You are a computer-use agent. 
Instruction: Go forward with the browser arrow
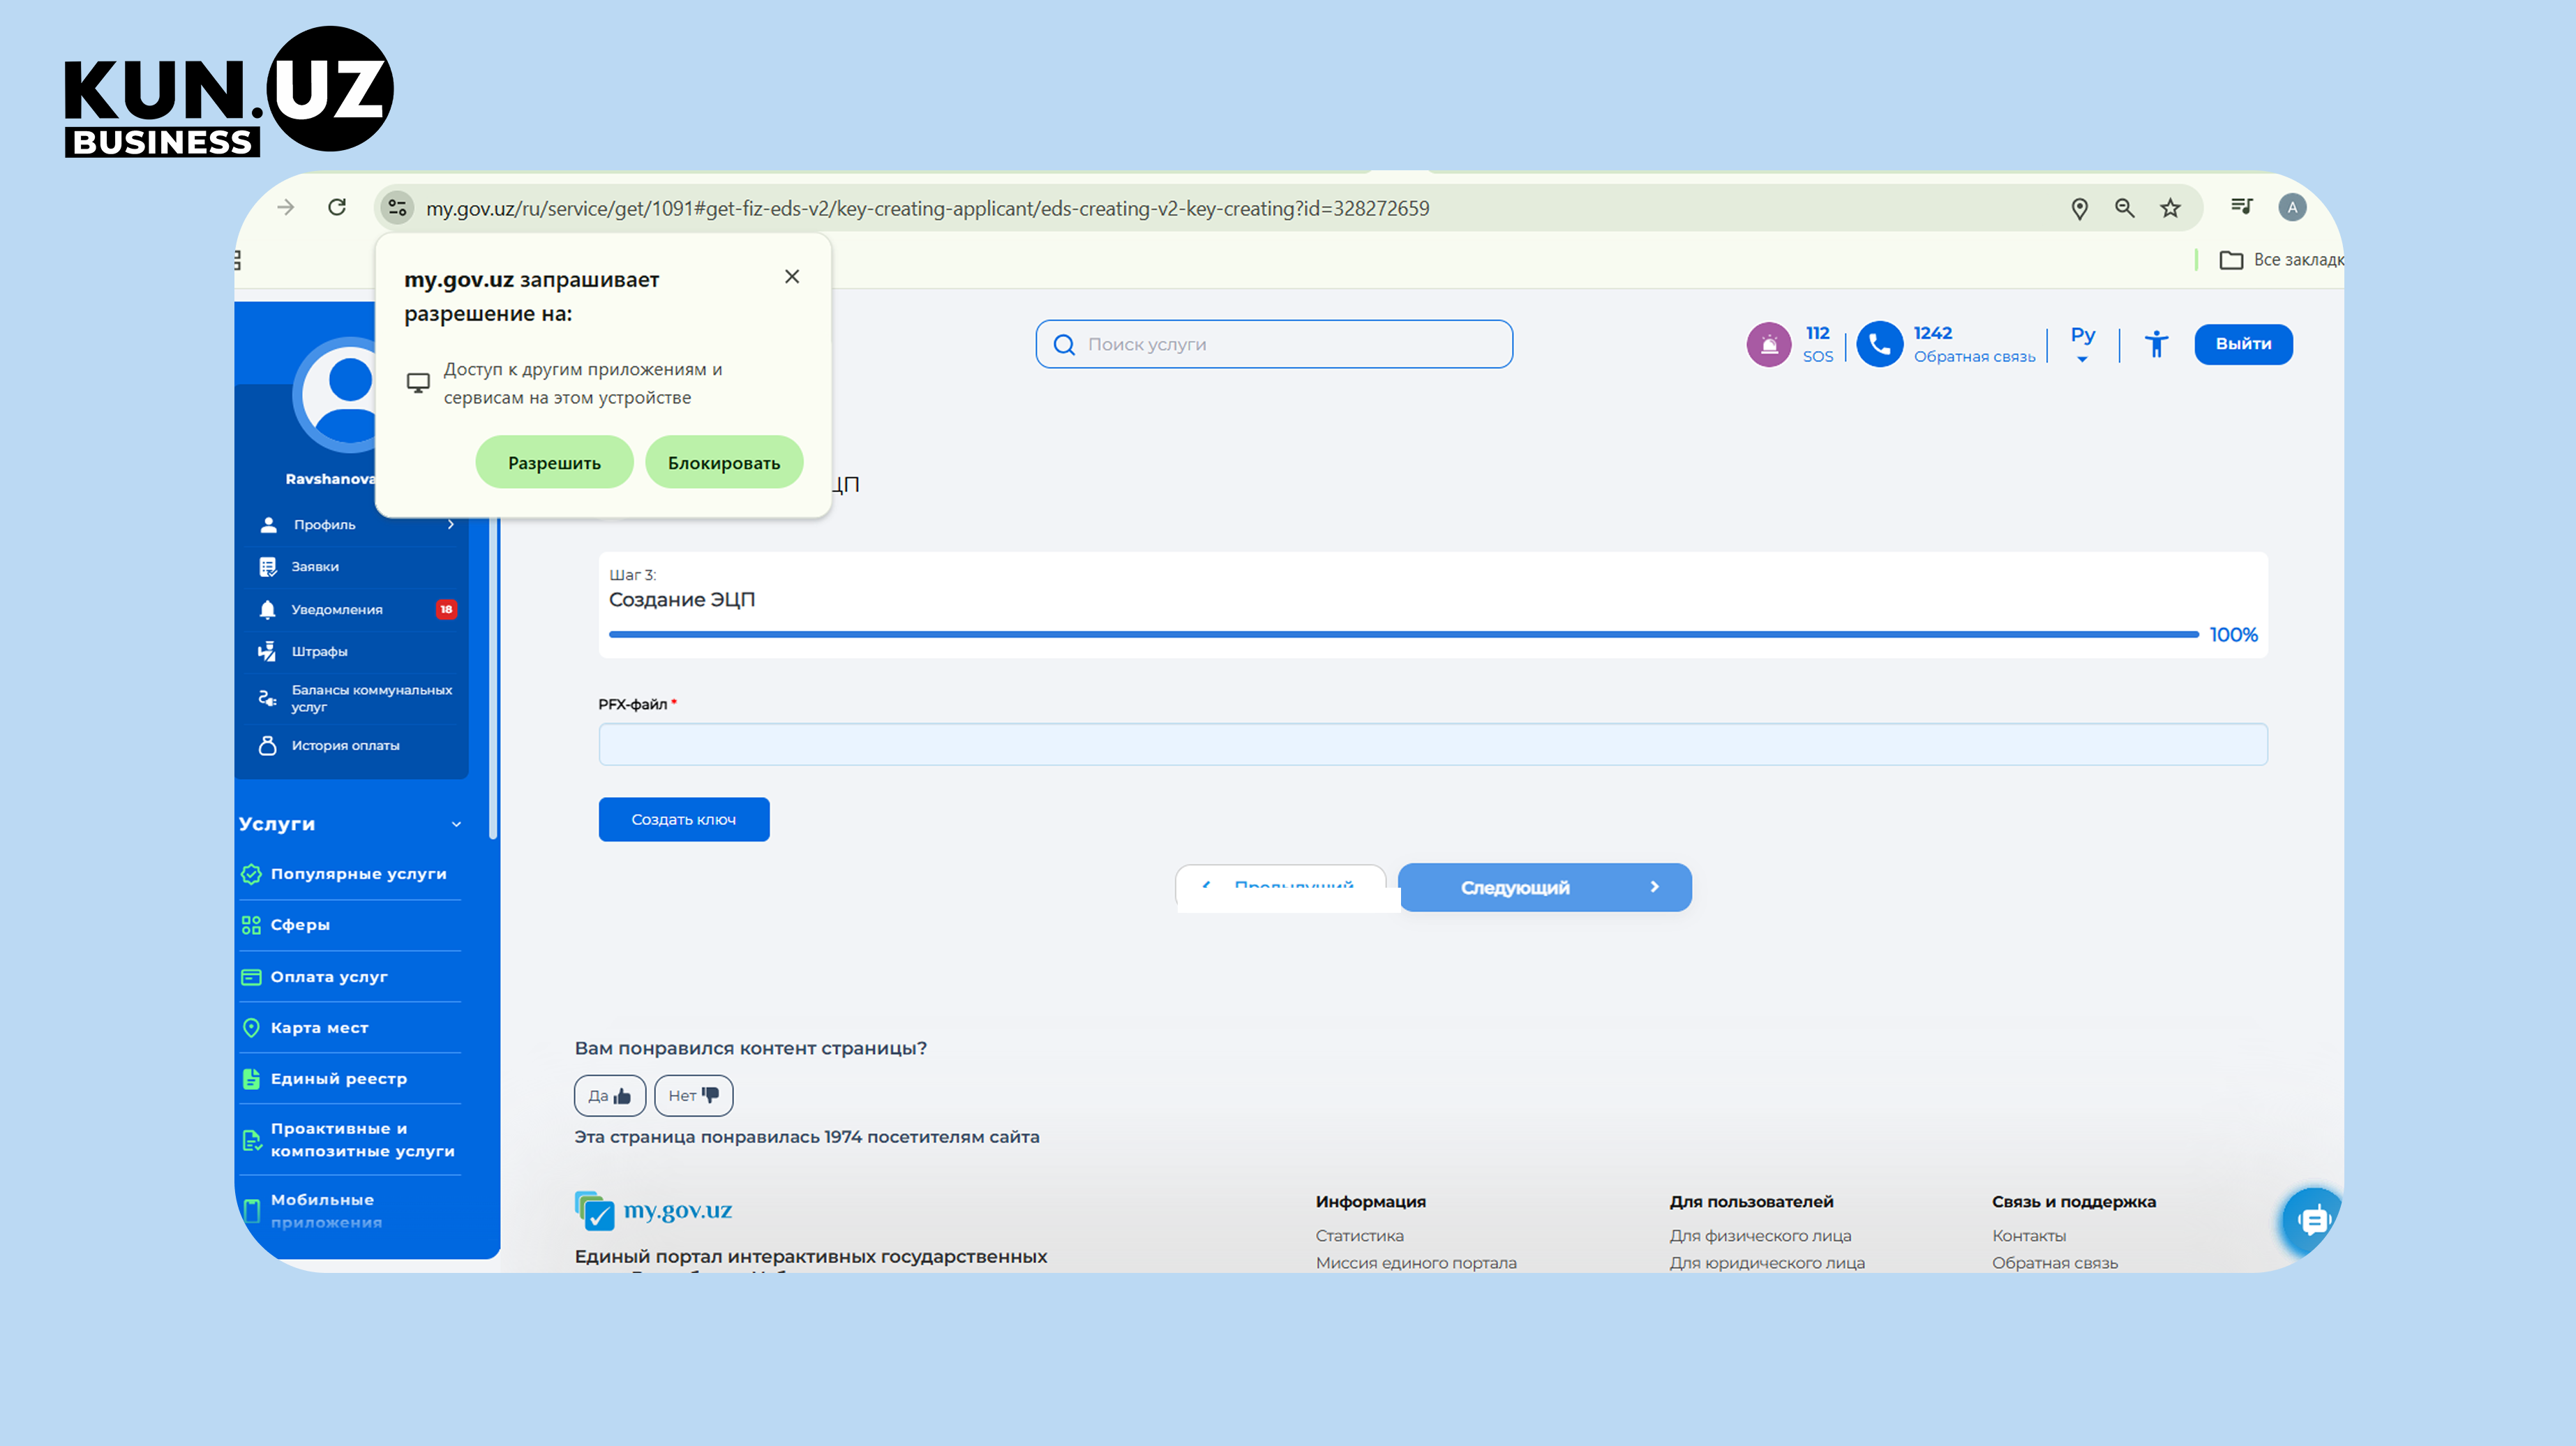[286, 207]
